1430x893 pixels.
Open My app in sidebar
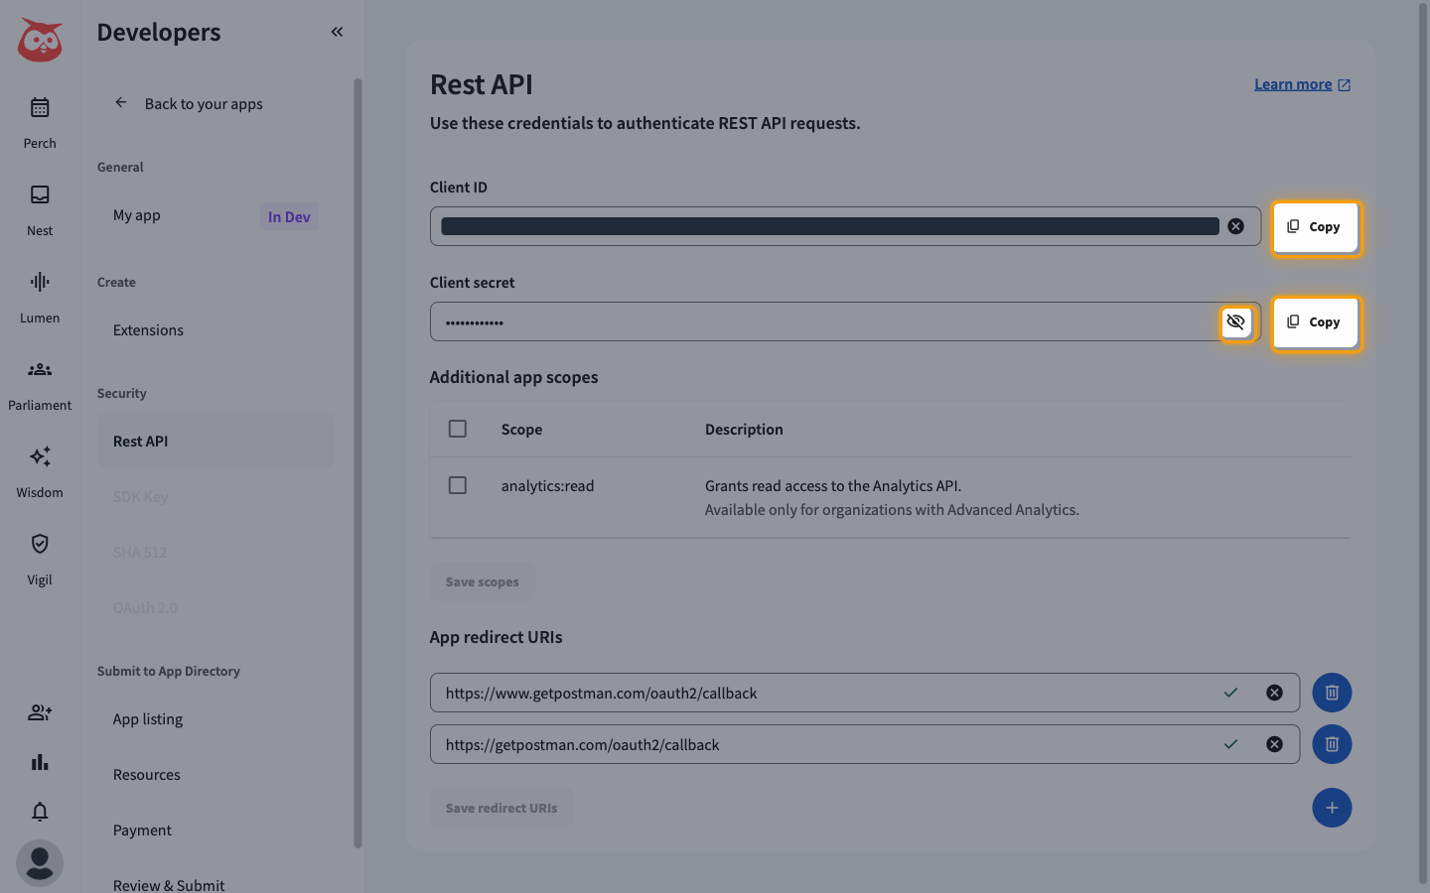[x=137, y=215]
